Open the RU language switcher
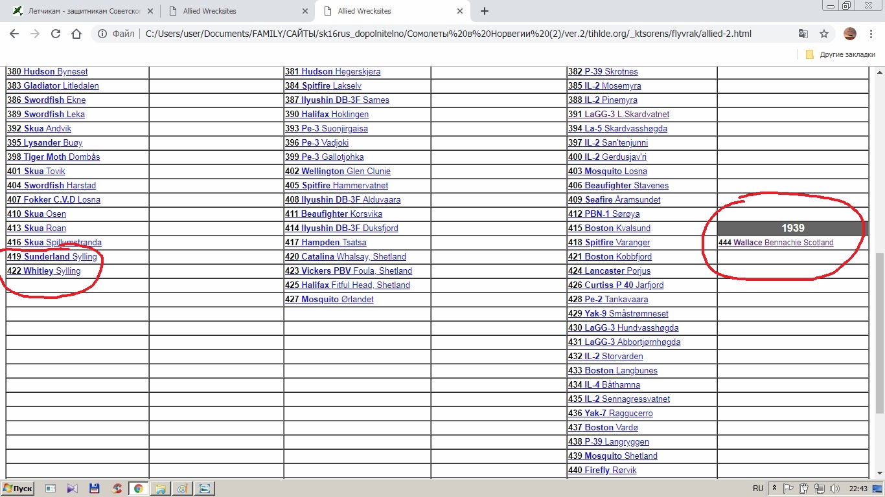 coord(757,489)
